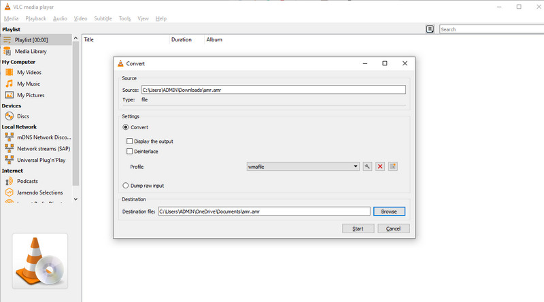Toggle playlist view mode icon
Screen dimensions: 544x302
pyautogui.click(x=430, y=29)
